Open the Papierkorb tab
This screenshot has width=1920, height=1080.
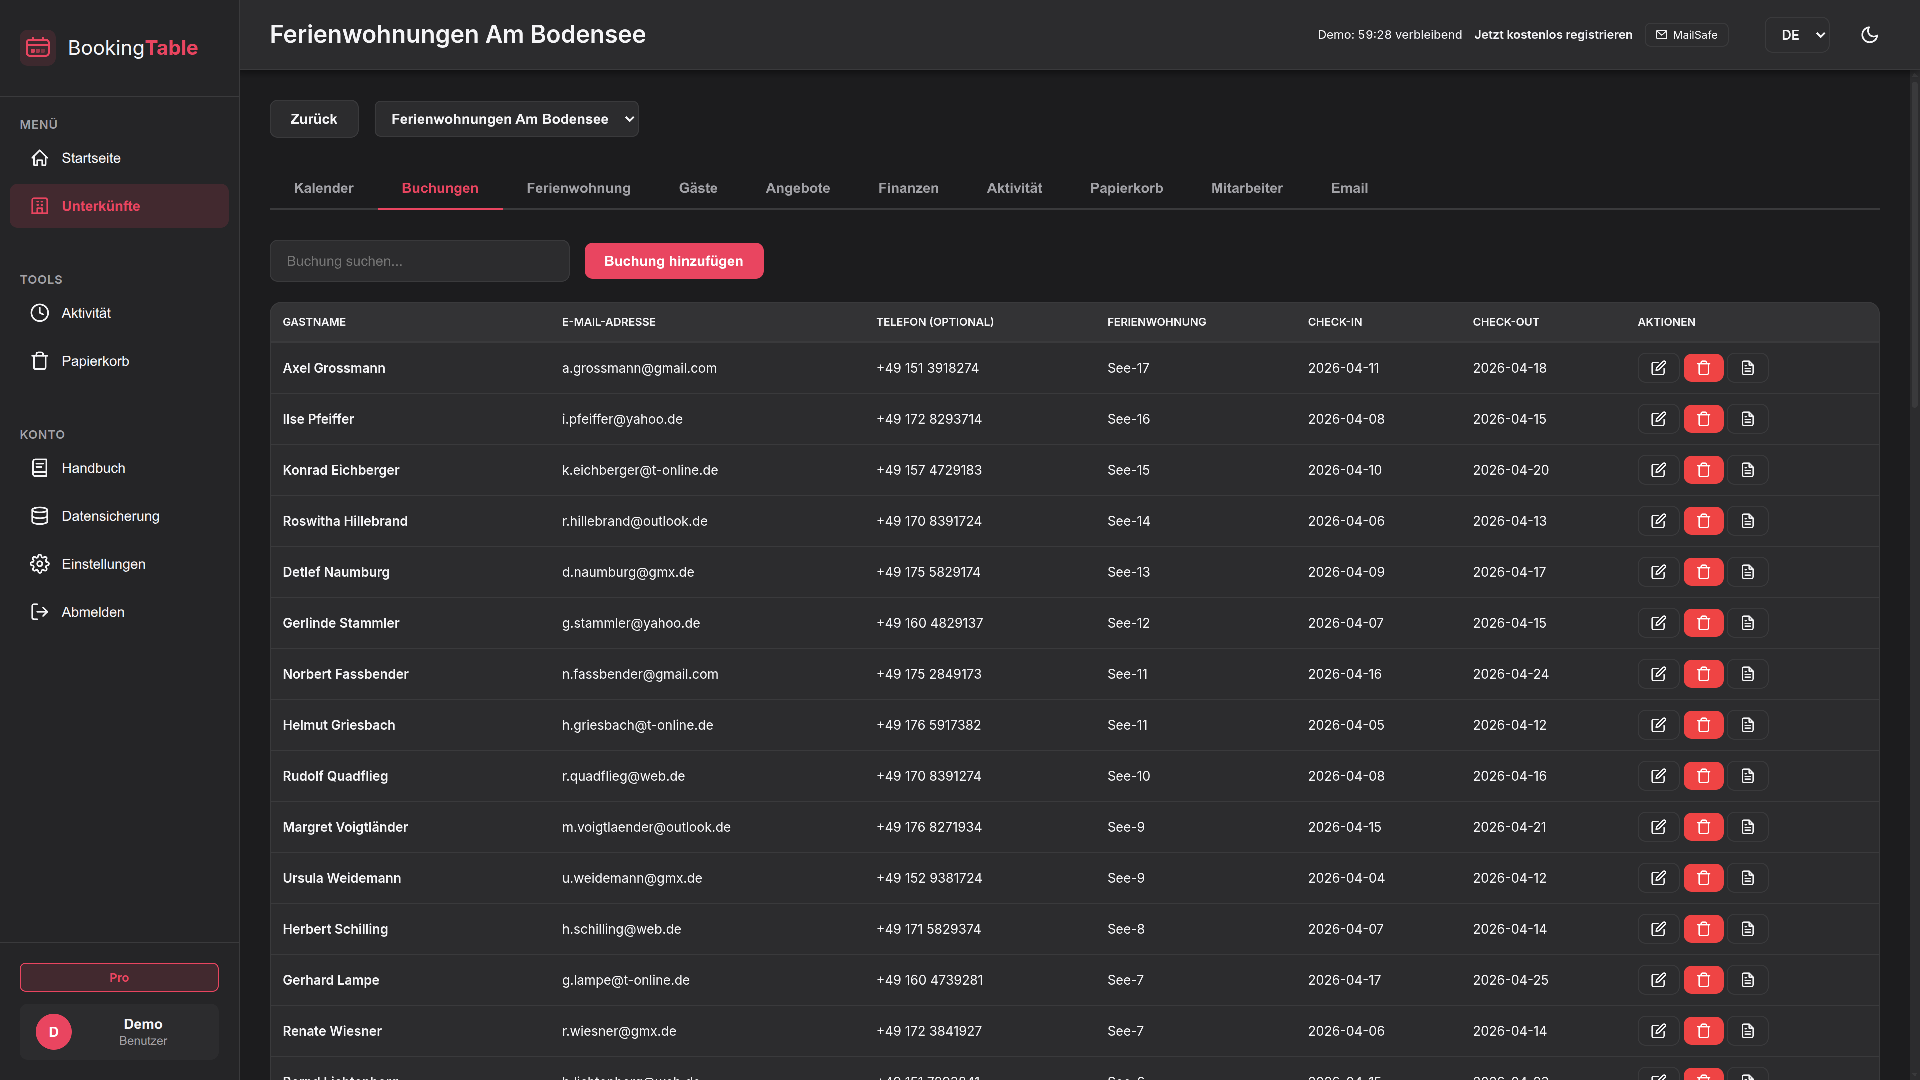(x=1126, y=188)
